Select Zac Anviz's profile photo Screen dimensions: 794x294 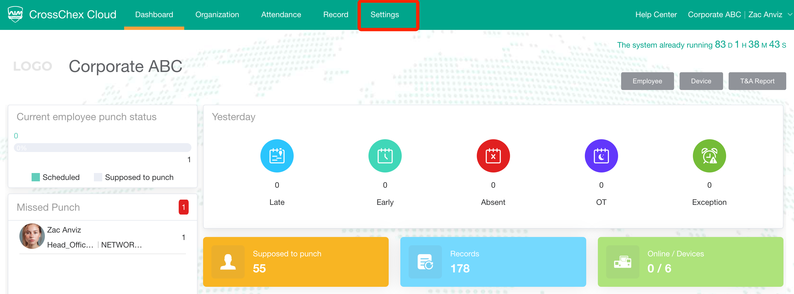32,236
